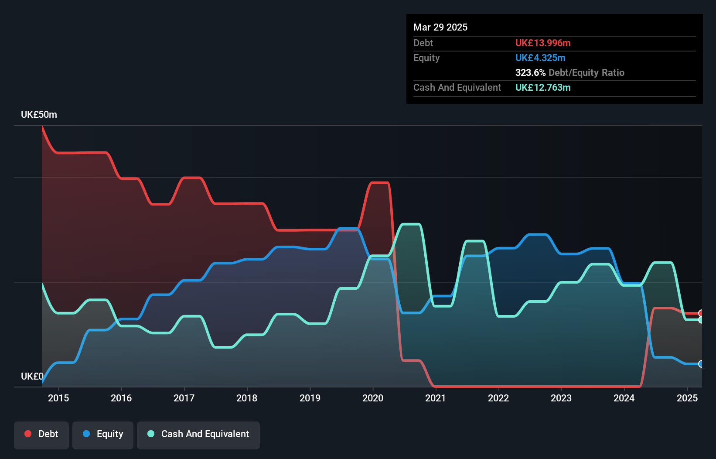Select the 2020 x-axis label
This screenshot has width=716, height=459.
click(373, 398)
